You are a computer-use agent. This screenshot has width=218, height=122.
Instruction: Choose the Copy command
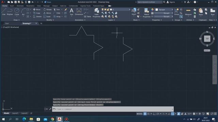point(37,13)
